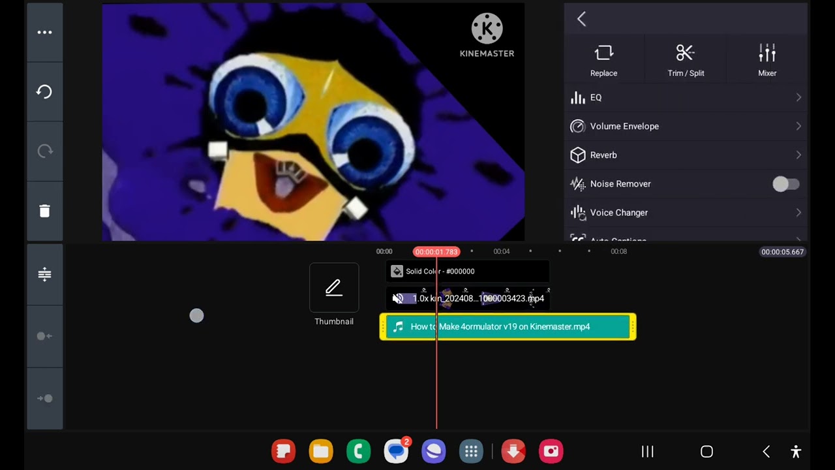Edit the Thumbnail pencil button
Screen dimensions: 835x470
334,287
